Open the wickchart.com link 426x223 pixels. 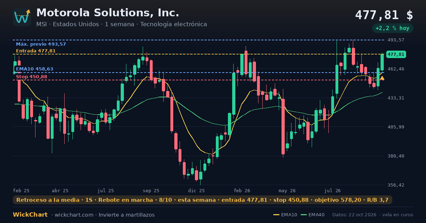[x=73, y=215]
